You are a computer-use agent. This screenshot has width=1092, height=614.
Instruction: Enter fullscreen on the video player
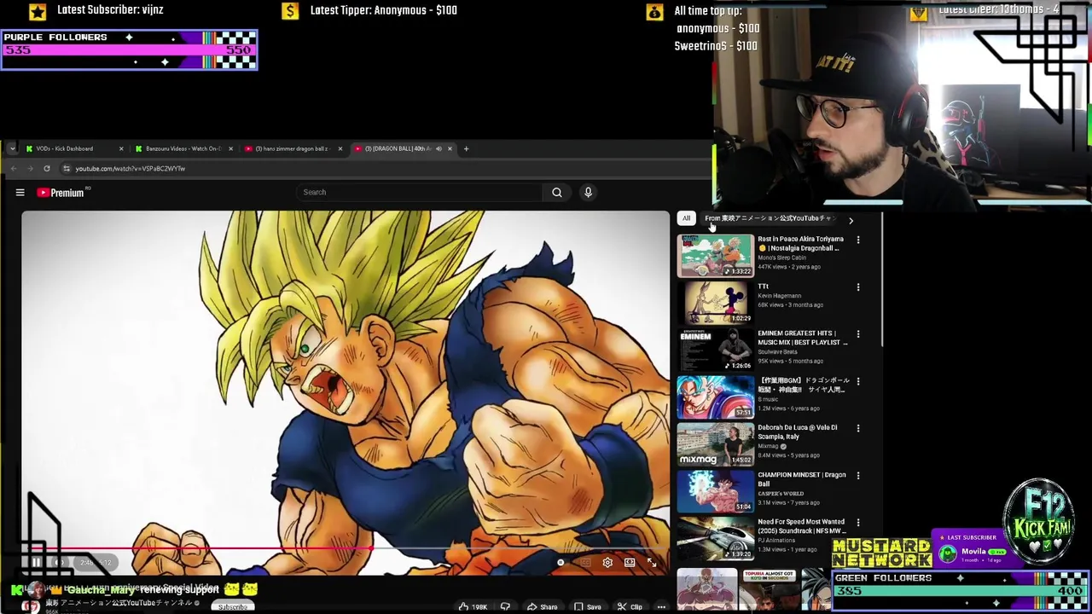point(652,563)
